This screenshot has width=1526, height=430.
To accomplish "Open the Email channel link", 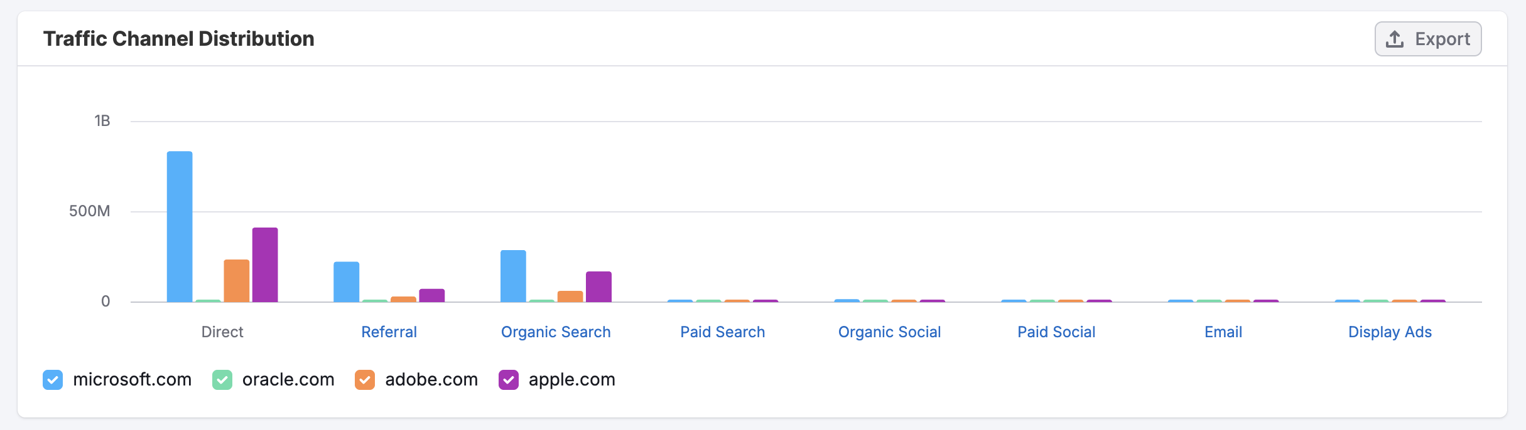I will coord(1223,332).
